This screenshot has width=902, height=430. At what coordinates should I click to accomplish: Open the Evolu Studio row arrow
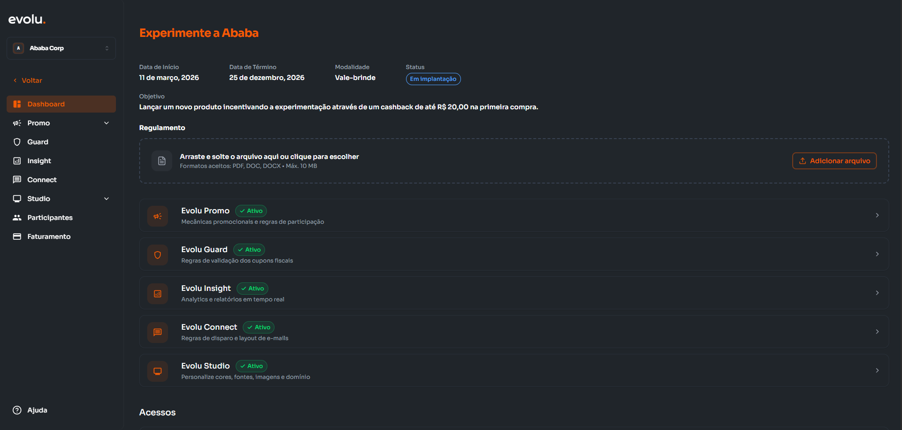877,370
